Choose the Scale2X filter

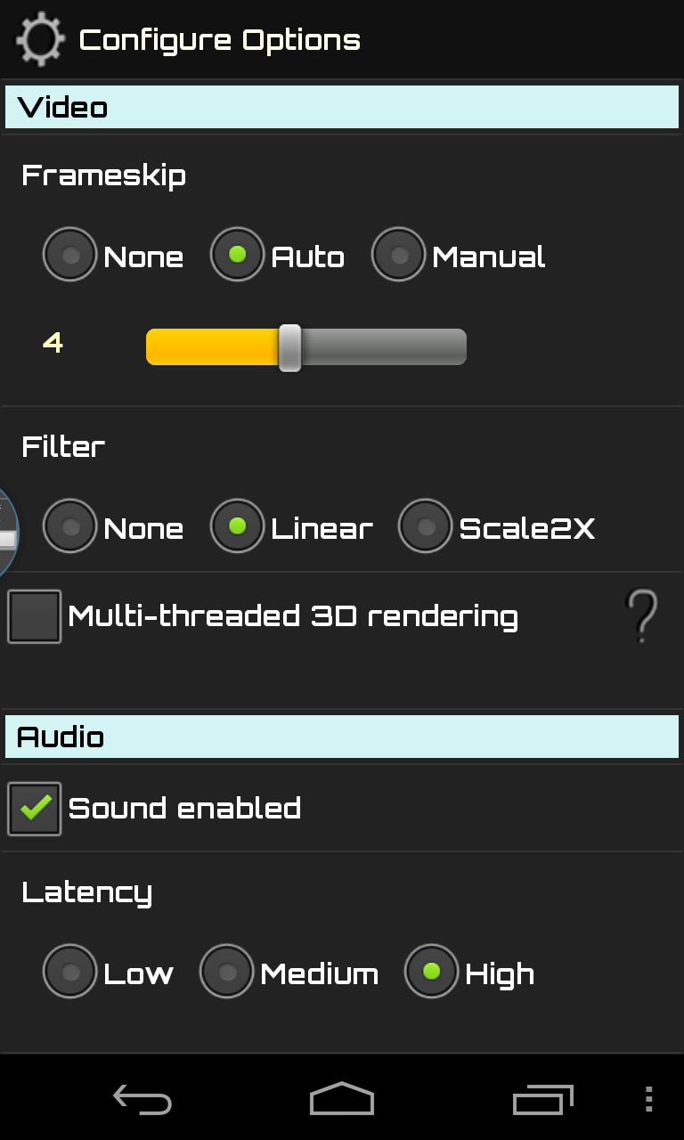point(426,526)
